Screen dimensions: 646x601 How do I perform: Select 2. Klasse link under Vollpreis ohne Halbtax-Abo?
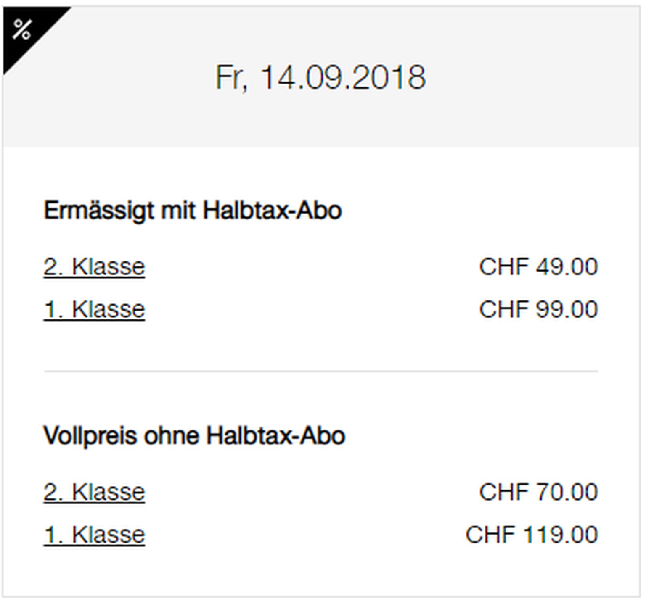94,492
